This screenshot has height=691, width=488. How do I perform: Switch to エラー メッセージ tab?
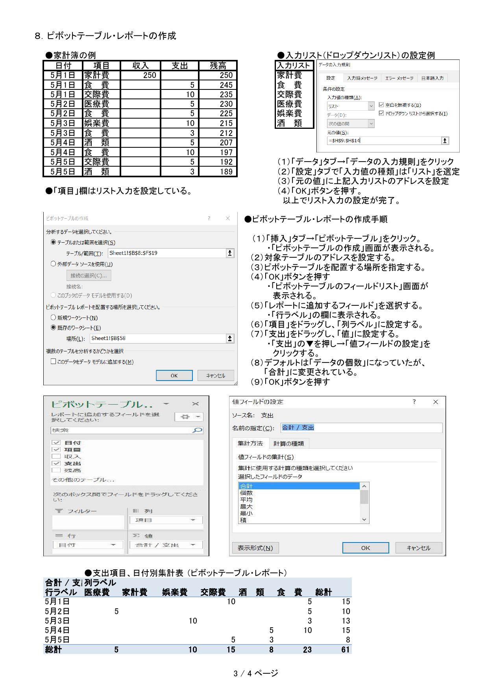[399, 78]
